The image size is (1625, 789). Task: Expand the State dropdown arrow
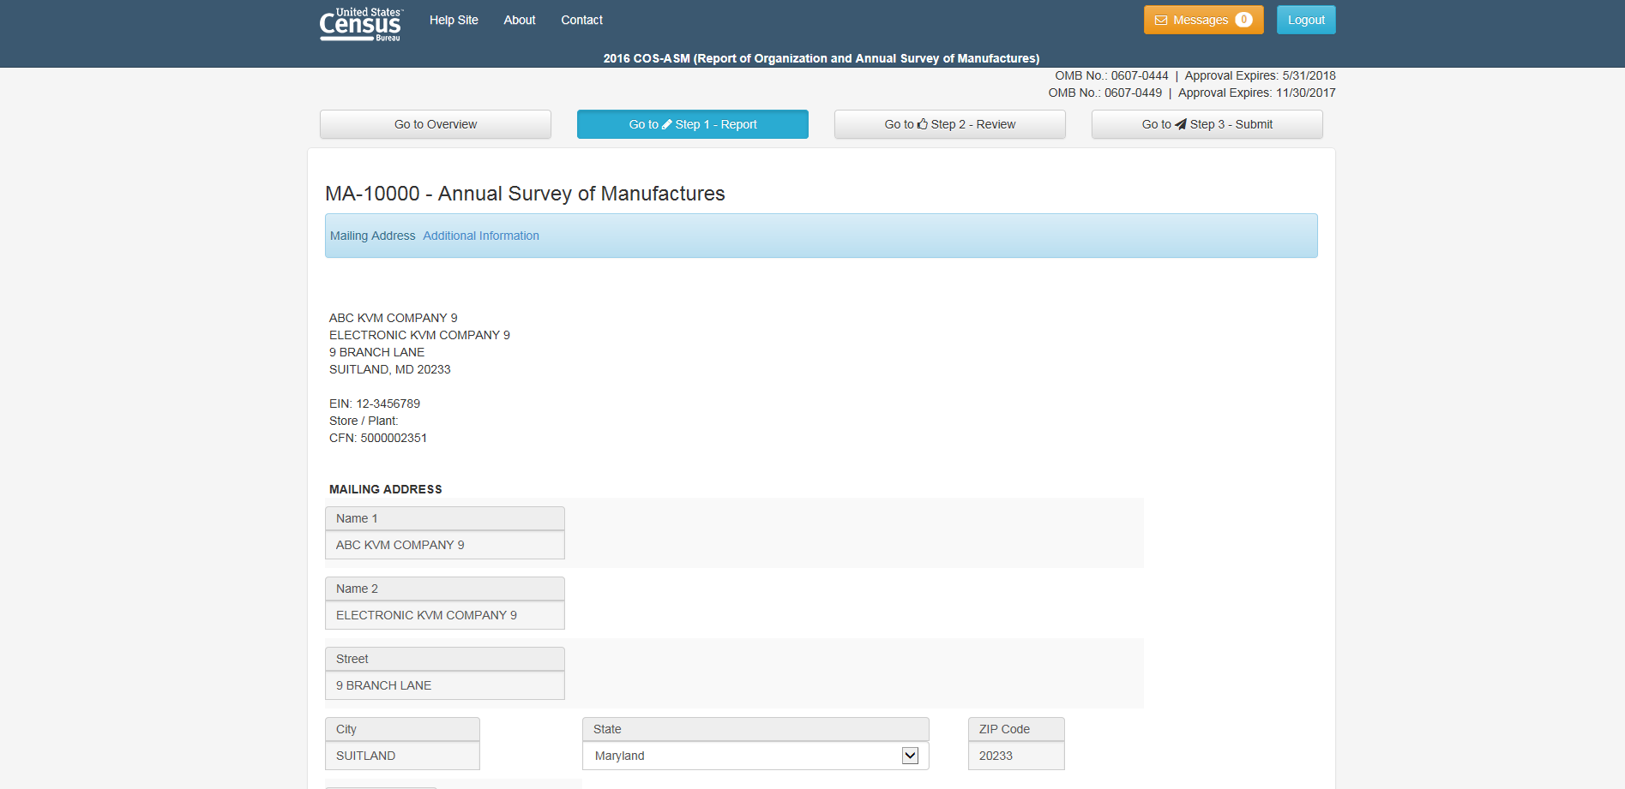910,756
